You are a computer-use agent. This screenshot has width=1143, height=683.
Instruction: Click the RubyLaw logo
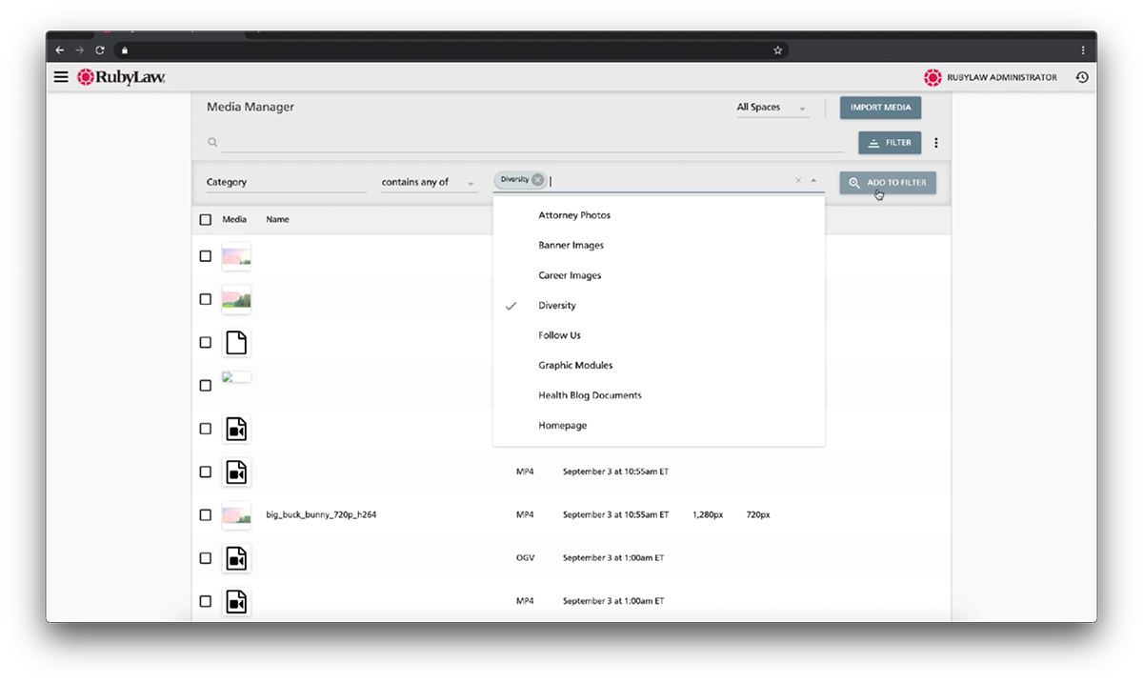(x=121, y=77)
